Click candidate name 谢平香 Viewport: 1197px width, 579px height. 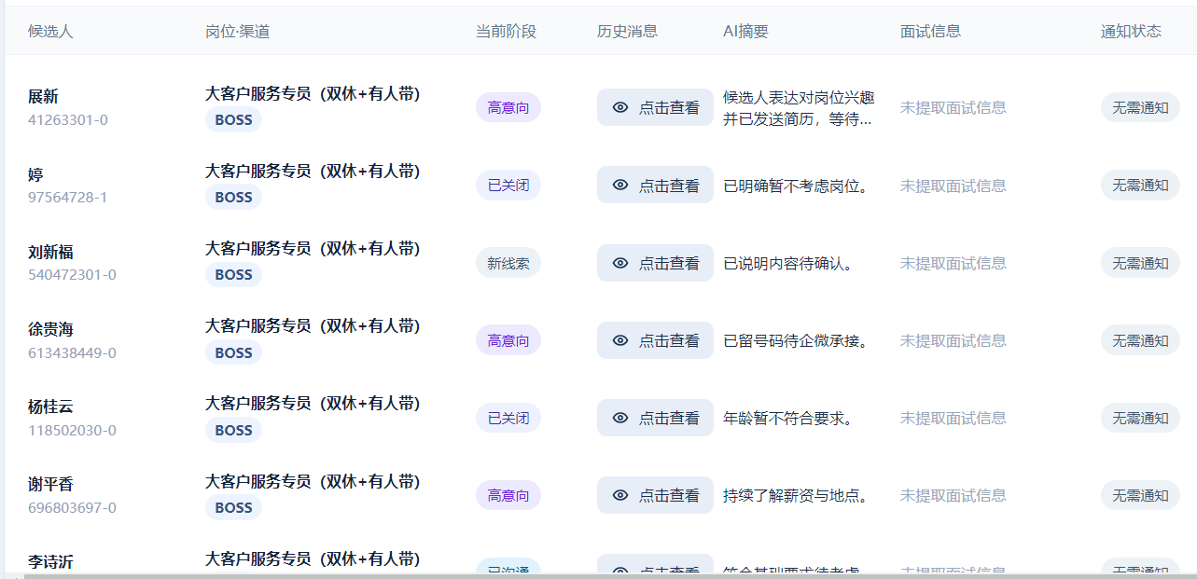click(50, 484)
